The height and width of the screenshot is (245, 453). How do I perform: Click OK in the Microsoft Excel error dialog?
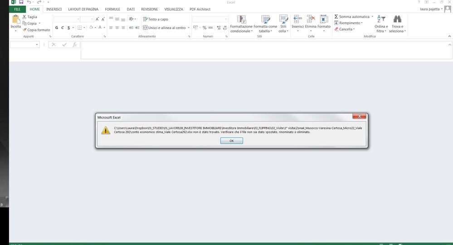click(231, 141)
